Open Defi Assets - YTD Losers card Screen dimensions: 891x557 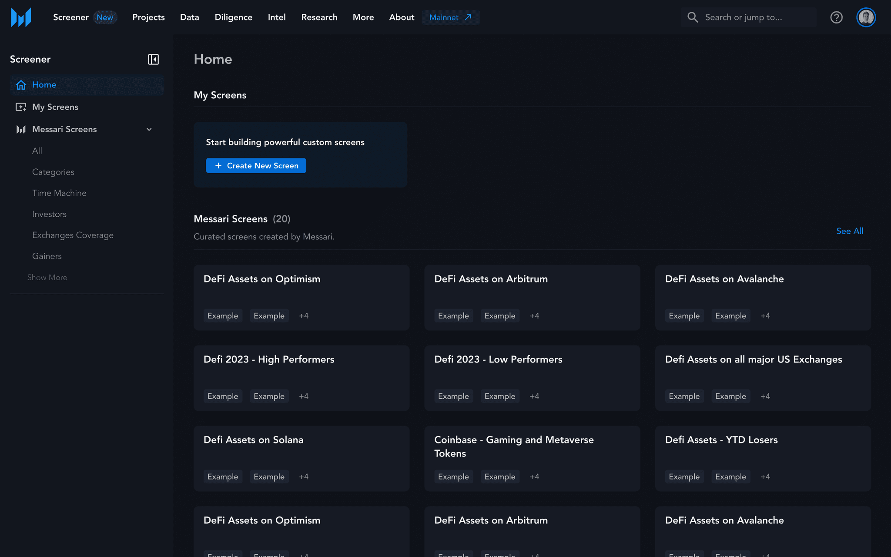763,459
